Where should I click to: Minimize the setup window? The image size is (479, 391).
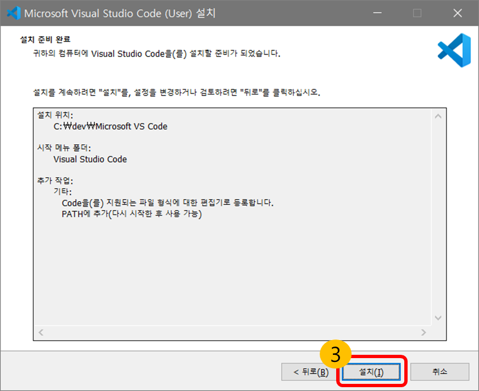(377, 13)
